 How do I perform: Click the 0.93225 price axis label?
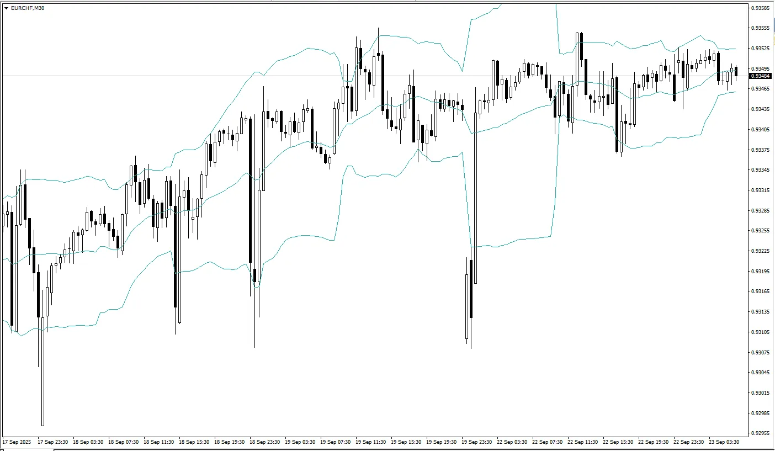point(761,251)
